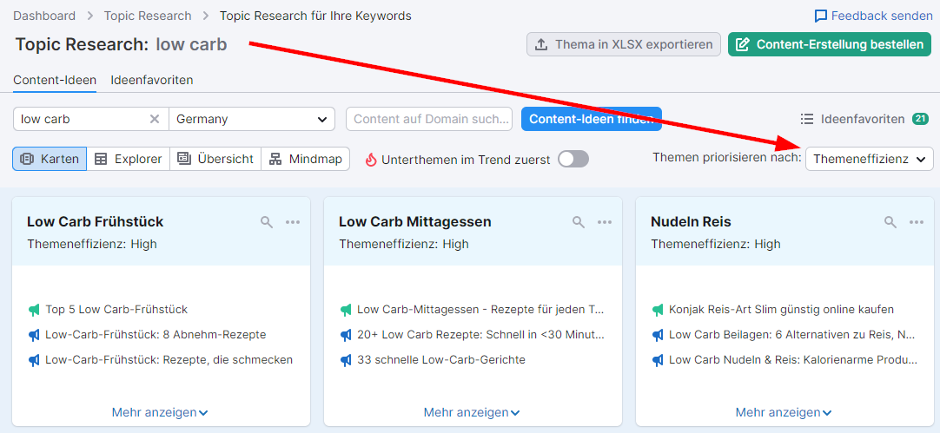Click Content-Erstellung bestellen button
This screenshot has height=433, width=940.
[x=830, y=44]
